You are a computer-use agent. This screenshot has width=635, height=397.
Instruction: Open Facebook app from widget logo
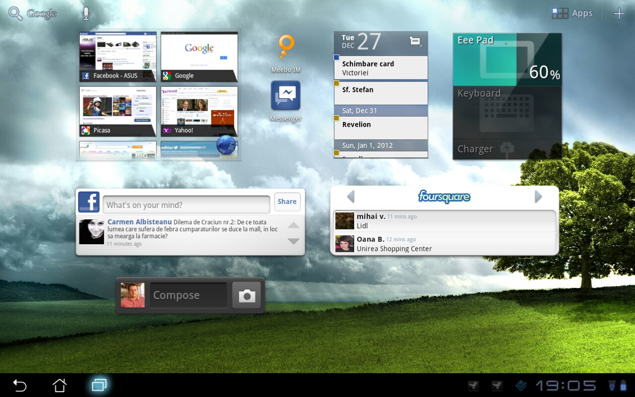(89, 202)
